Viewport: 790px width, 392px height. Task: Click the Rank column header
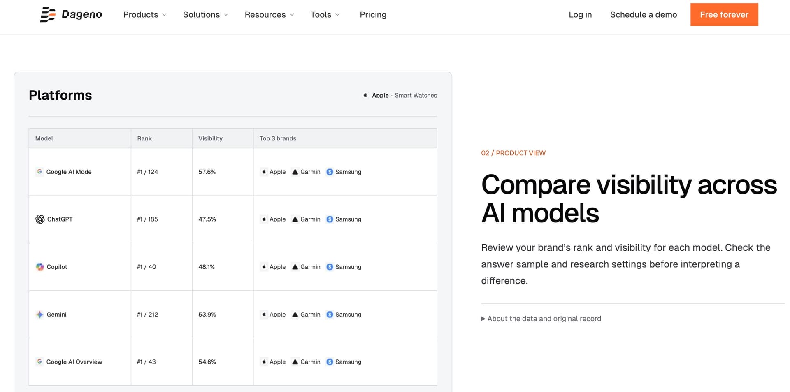144,138
